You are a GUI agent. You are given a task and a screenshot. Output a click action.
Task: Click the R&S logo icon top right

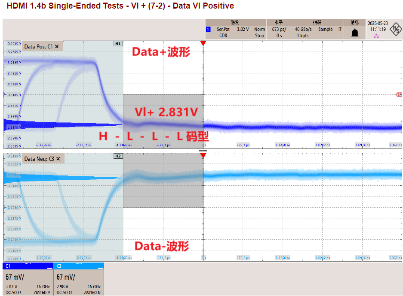pos(395,28)
